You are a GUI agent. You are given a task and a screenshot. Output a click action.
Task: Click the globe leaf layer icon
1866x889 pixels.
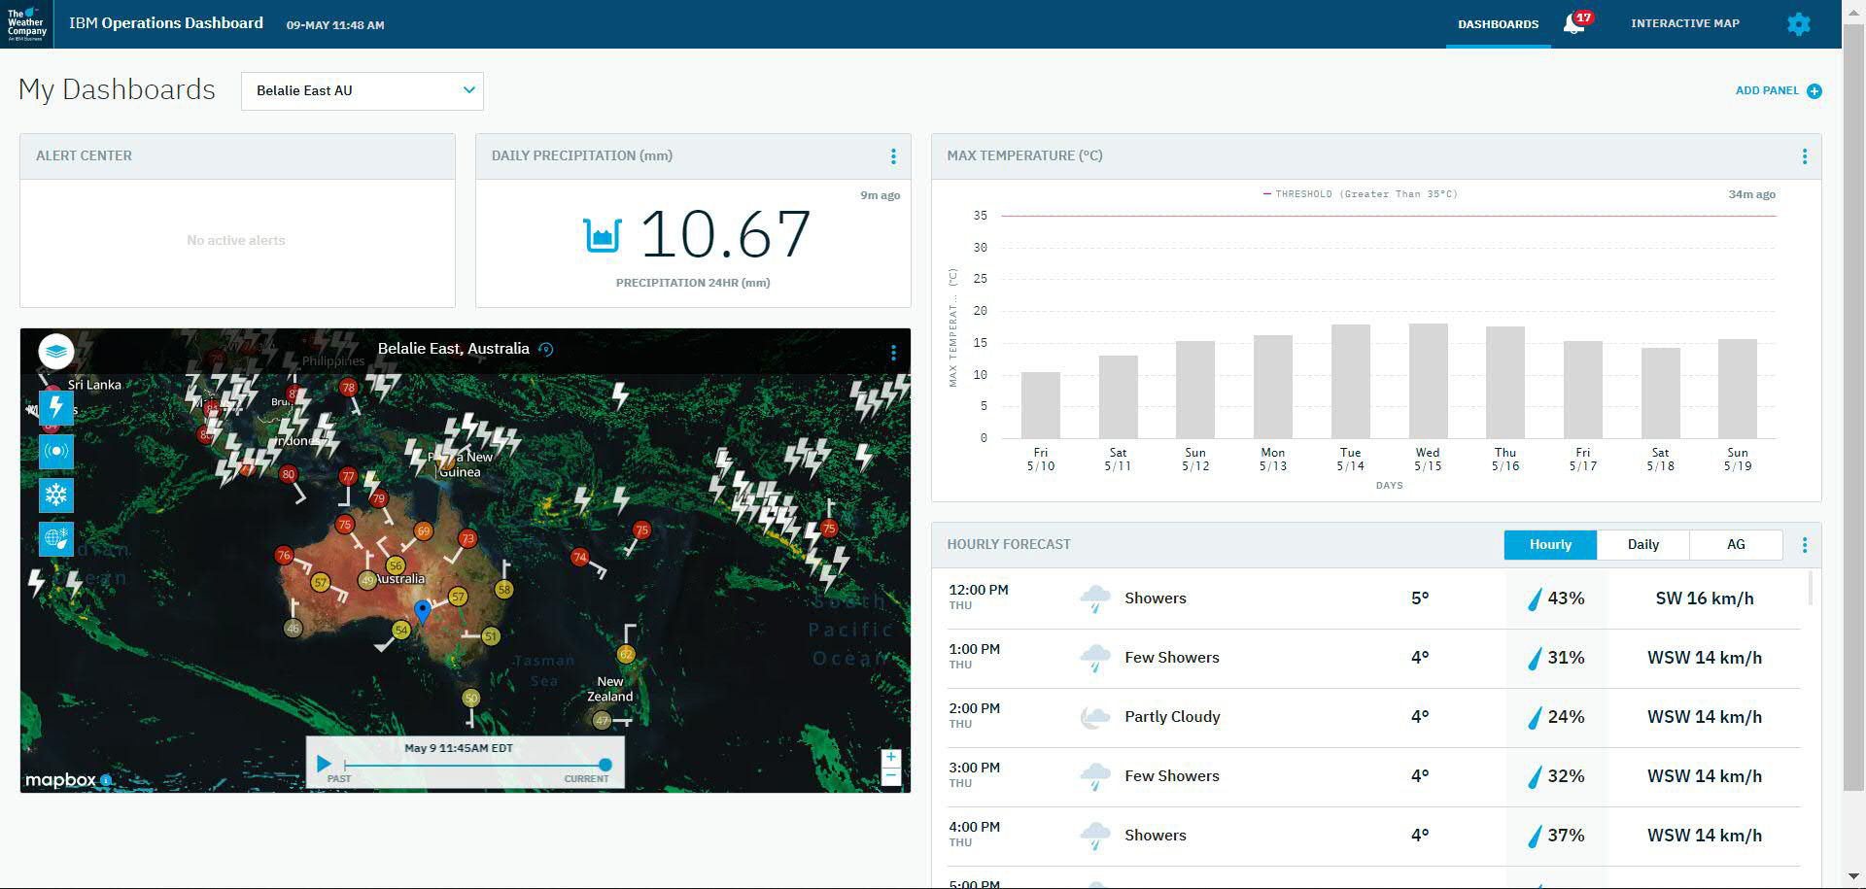click(x=56, y=538)
